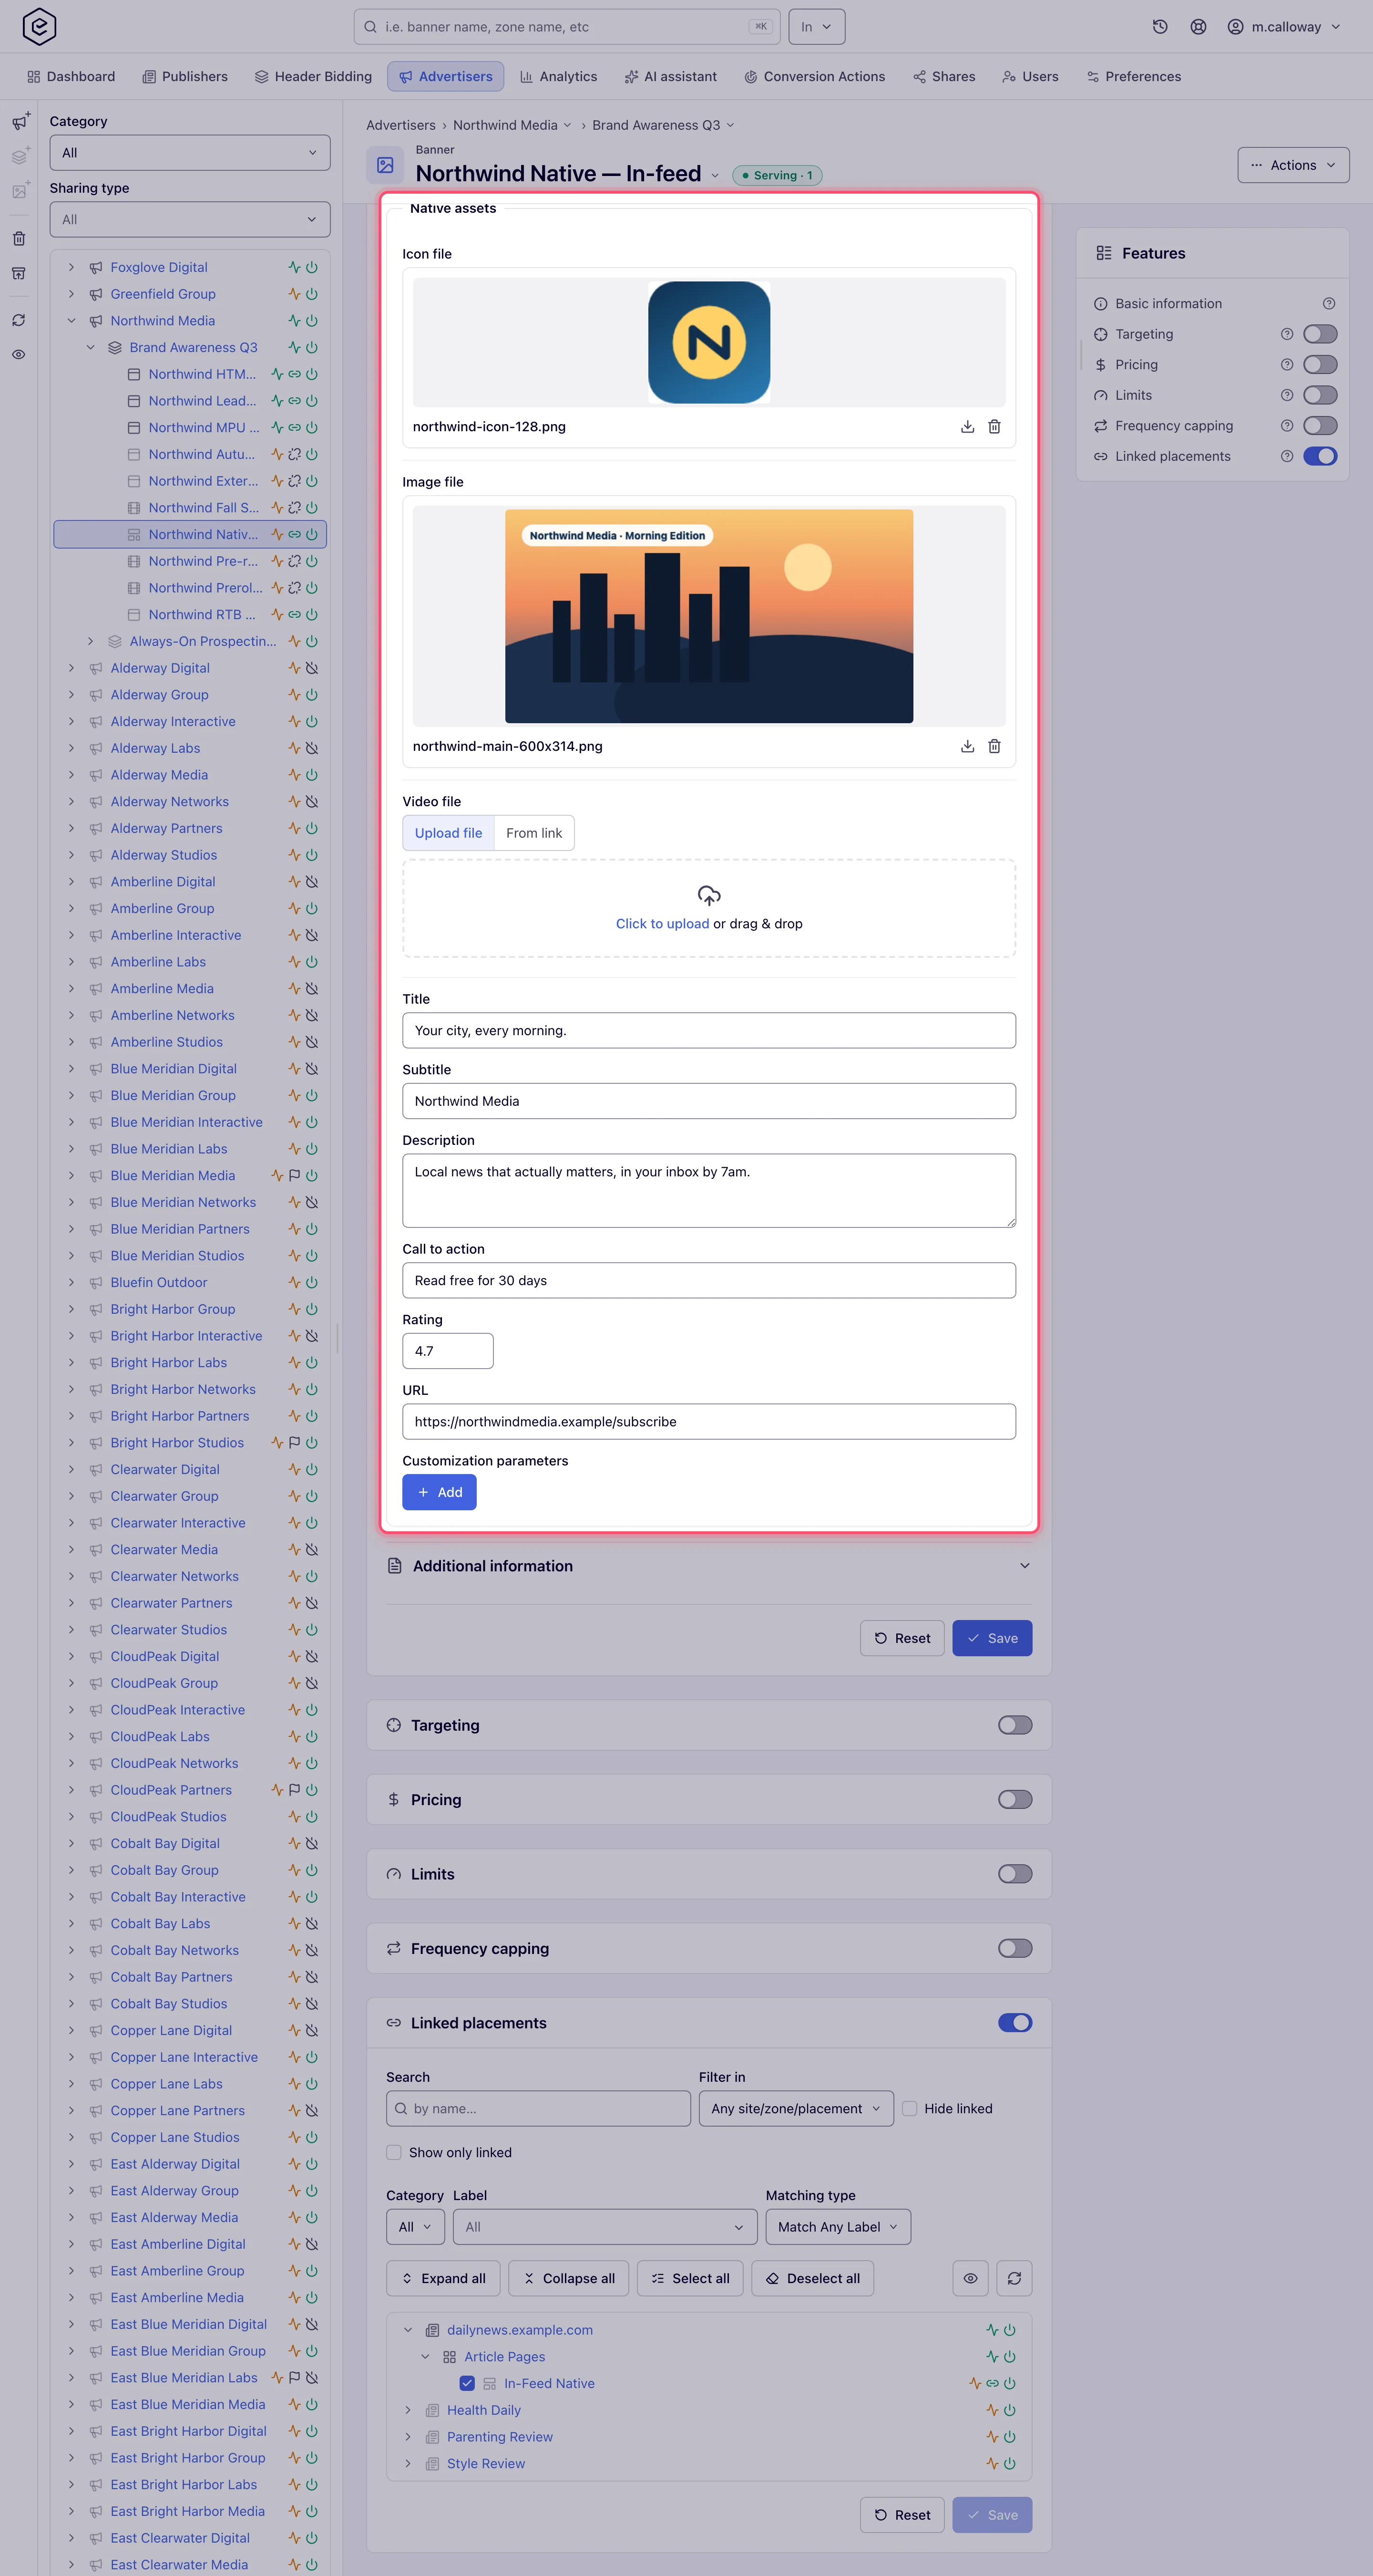Enable the Frequency capping section switch
1373x2576 pixels.
(x=1015, y=1948)
